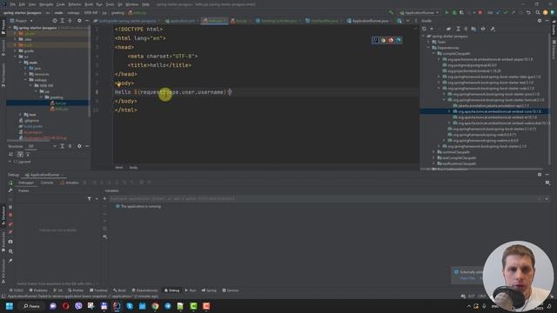This screenshot has height=313, width=557.
Task: Expand the Tasks node in Gradle panel
Action: point(428,42)
